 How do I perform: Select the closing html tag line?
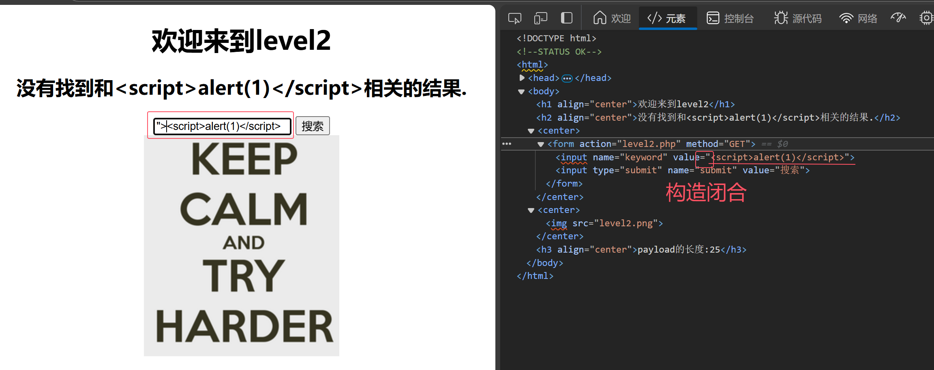[535, 276]
